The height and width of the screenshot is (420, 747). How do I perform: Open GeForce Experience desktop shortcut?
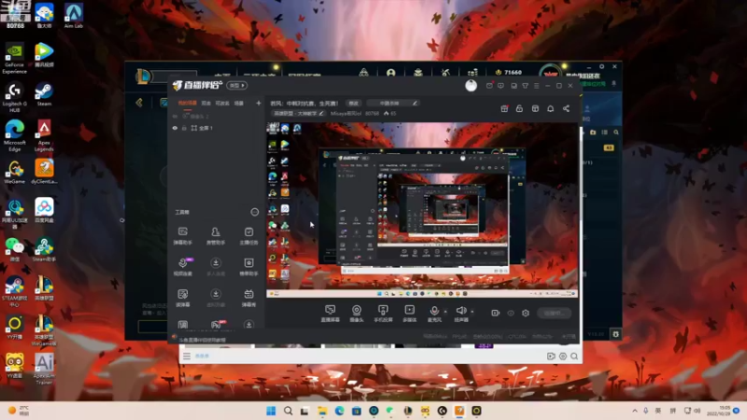(x=14, y=58)
